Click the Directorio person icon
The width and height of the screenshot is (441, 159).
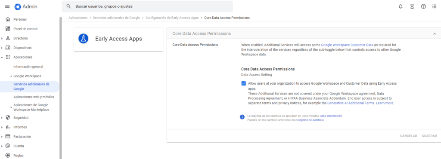pos(8,38)
